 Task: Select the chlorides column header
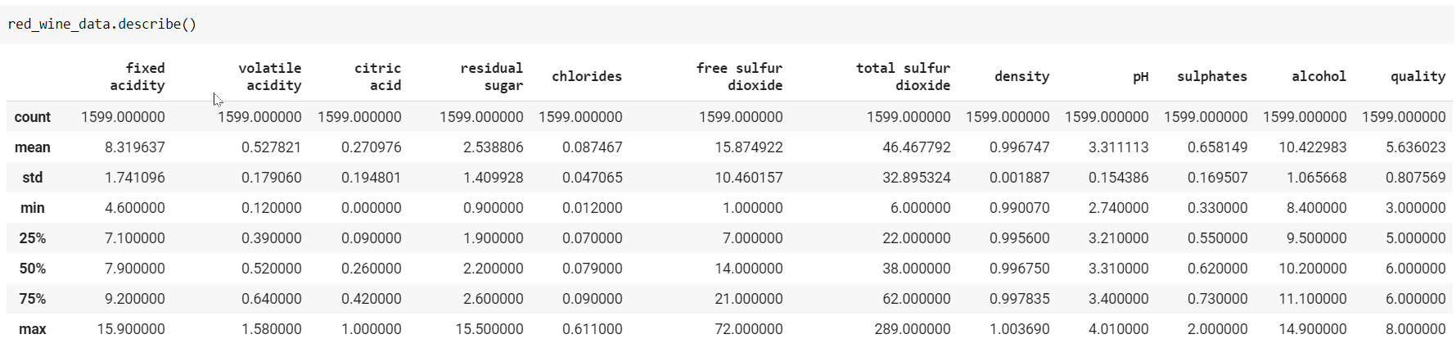click(x=586, y=76)
